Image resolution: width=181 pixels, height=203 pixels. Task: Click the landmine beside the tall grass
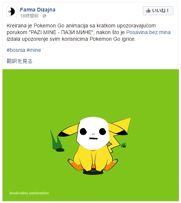pyautogui.click(x=60, y=150)
